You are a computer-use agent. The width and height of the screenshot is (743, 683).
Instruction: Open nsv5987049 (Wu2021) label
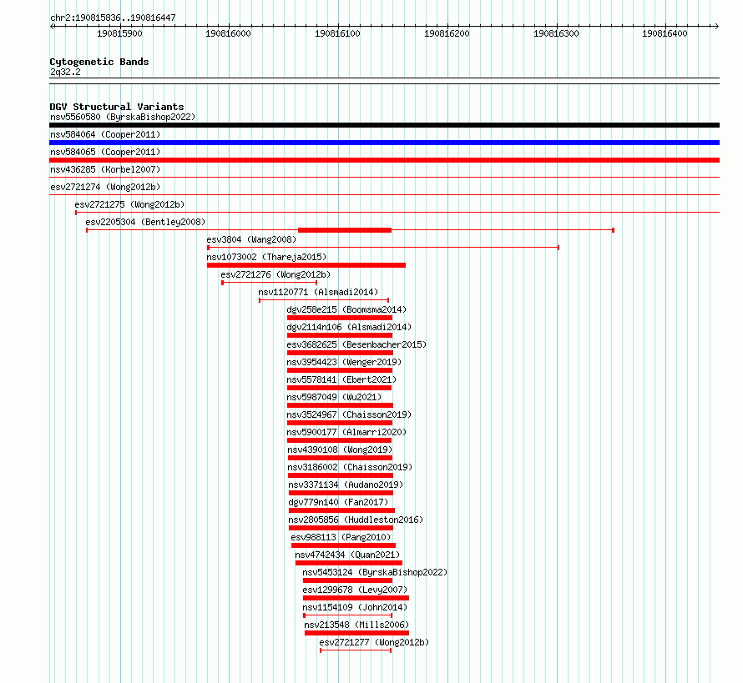(x=334, y=397)
